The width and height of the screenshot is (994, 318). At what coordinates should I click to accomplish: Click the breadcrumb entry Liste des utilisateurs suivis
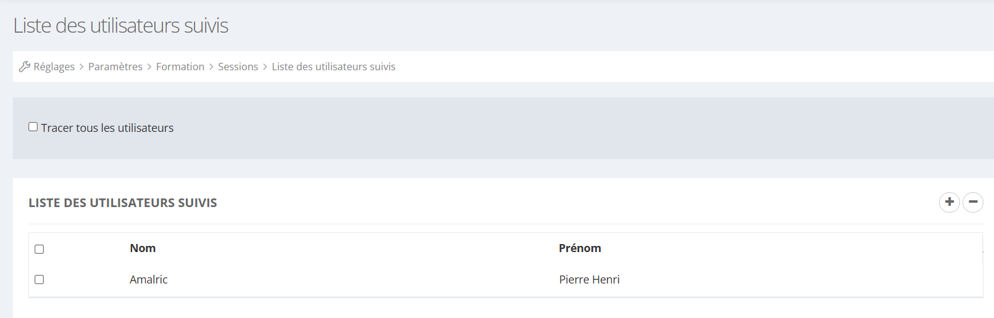click(x=333, y=67)
